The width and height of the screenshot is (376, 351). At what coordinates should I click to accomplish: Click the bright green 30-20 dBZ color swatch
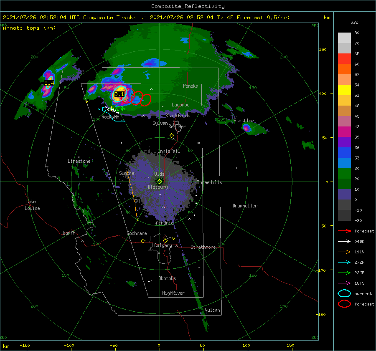click(x=344, y=174)
